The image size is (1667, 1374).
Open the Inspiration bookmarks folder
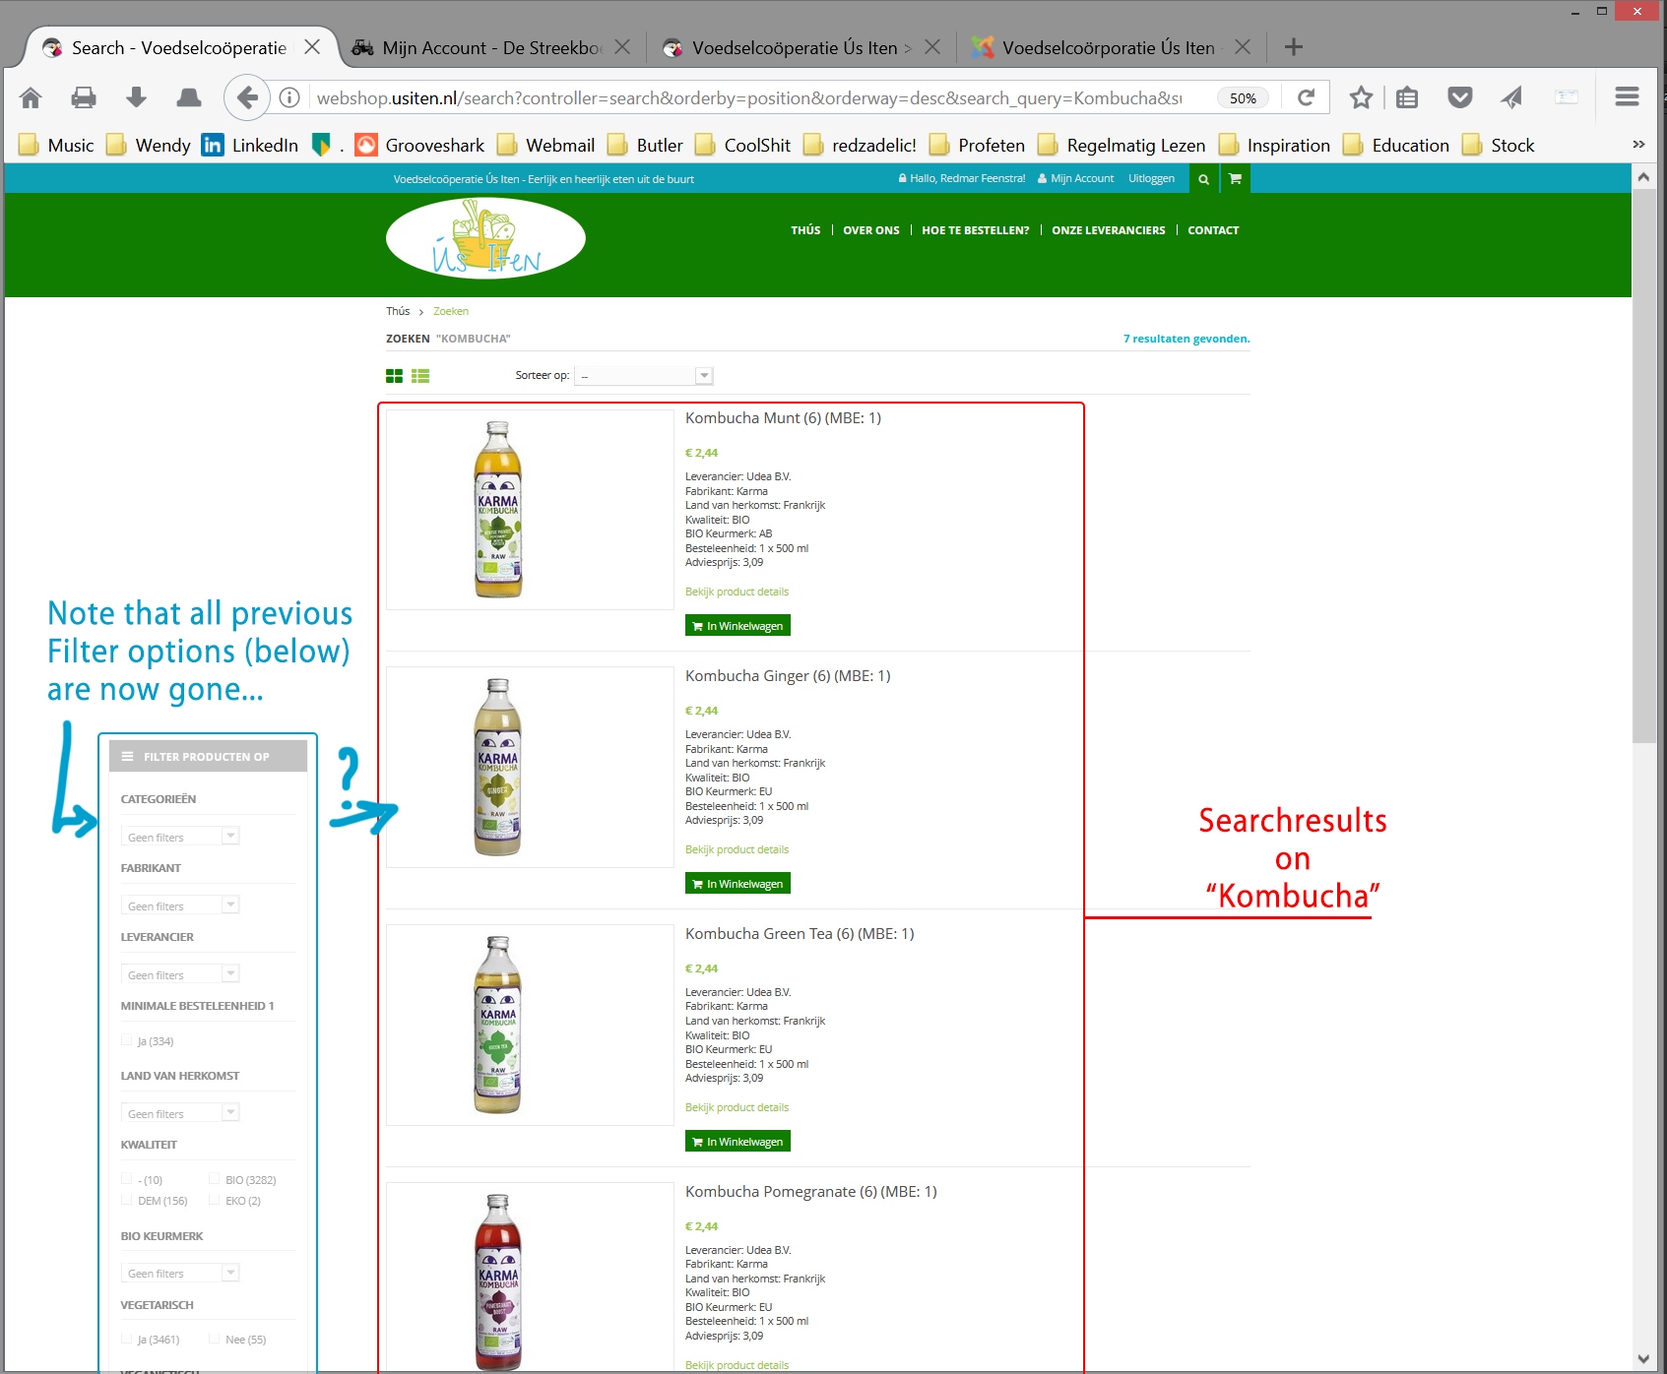1274,146
